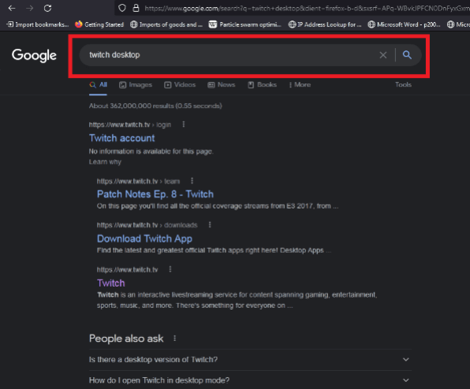This screenshot has width=470, height=389.
Task: Open three-dot menu beside Twitch account result
Action: point(184,124)
